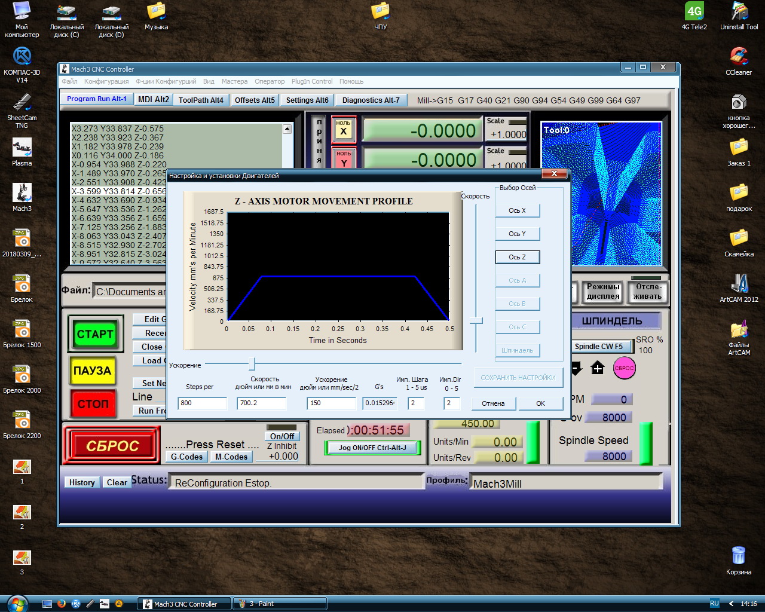Click the pink spindle СБРОС round button
This screenshot has height=612, width=765.
pyautogui.click(x=625, y=368)
